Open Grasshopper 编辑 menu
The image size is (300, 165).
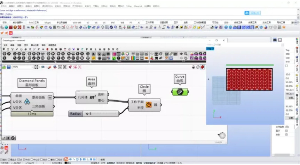[12, 45]
